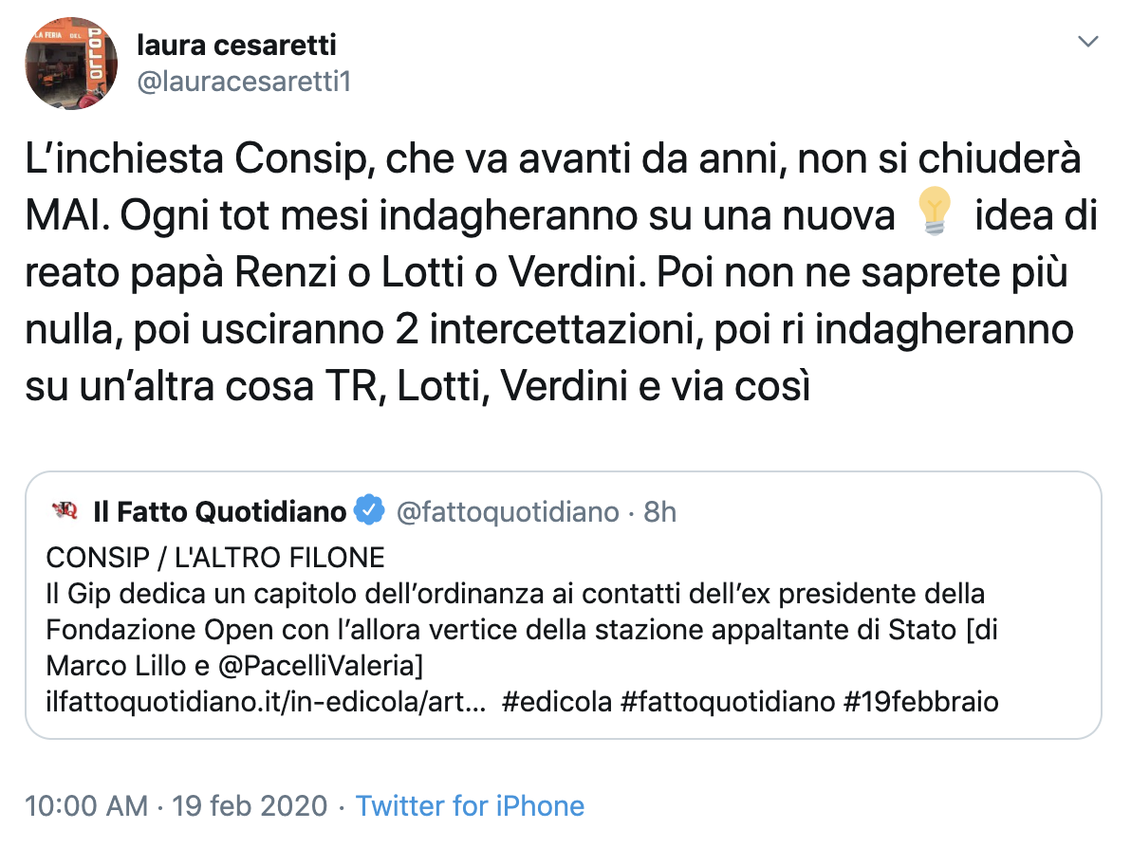
Task: Click the display name "laura cesaretti"
Action: tap(236, 44)
